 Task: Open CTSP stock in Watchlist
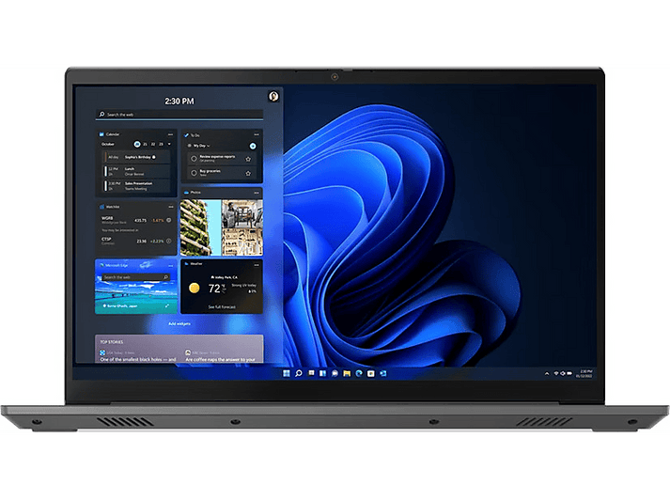click(136, 242)
